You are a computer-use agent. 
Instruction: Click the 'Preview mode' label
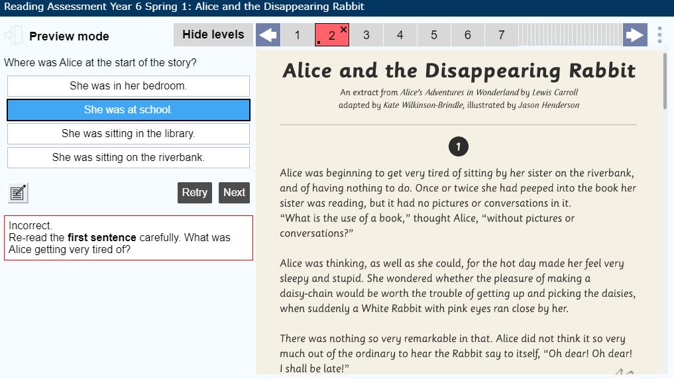[x=69, y=36]
